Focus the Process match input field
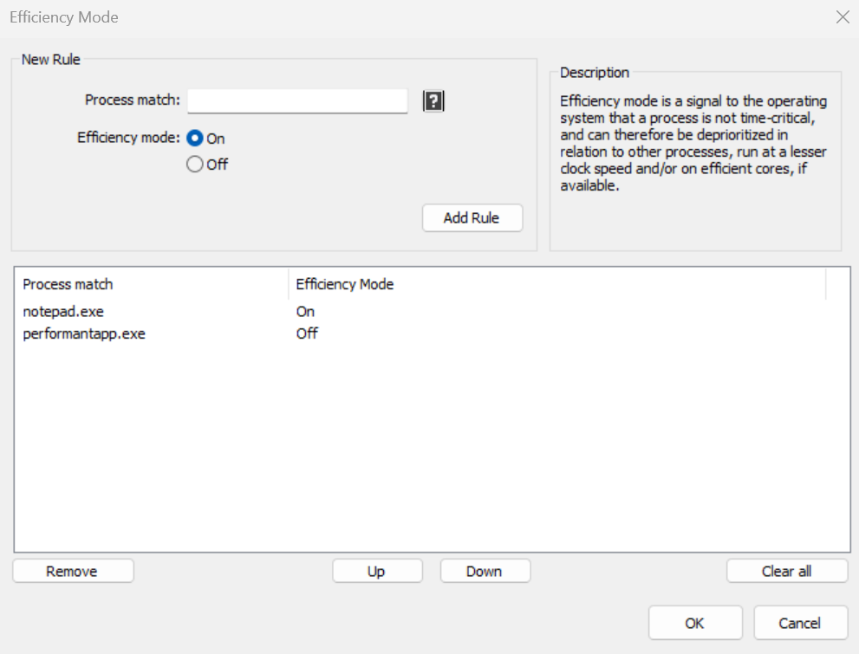Screen dimensions: 859x654 point(297,100)
